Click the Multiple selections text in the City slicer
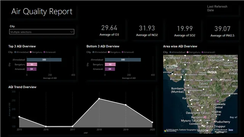The width and height of the screenshot is (244, 137). tap(21, 32)
